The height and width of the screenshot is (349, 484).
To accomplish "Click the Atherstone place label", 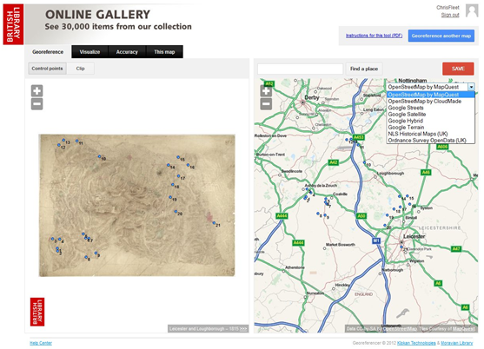I will 295,267.
